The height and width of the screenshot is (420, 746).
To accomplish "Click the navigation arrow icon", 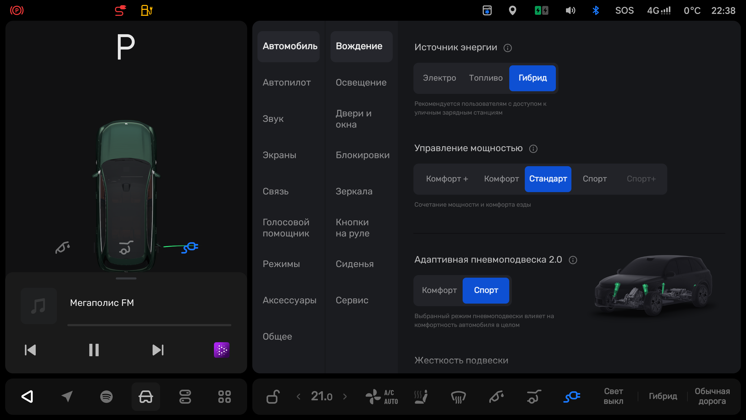I will point(67,396).
